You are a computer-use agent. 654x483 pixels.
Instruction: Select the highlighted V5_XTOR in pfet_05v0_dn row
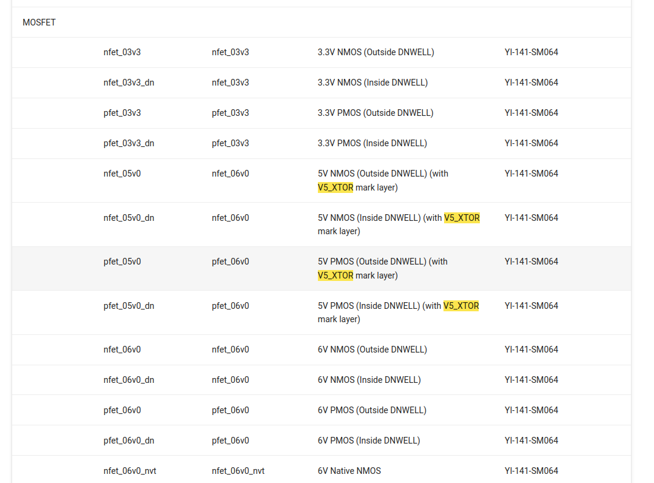pos(462,306)
